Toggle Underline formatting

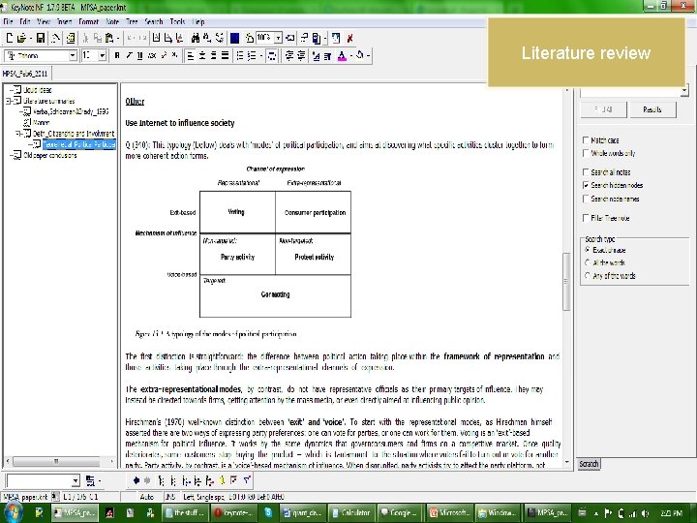coord(140,55)
